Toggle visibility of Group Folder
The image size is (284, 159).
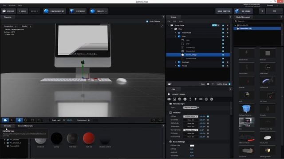(223, 26)
